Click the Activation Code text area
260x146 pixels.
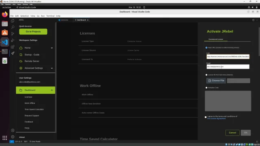[x=228, y=101]
